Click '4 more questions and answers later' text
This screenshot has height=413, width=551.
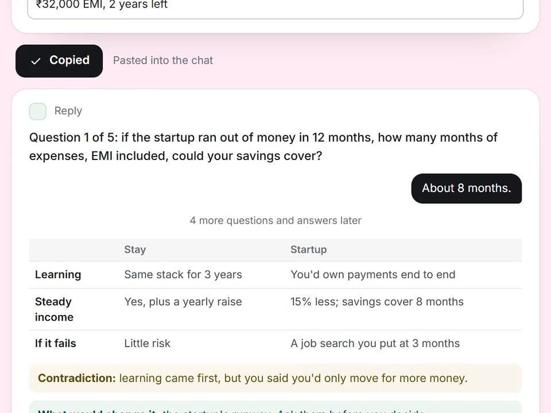(275, 220)
